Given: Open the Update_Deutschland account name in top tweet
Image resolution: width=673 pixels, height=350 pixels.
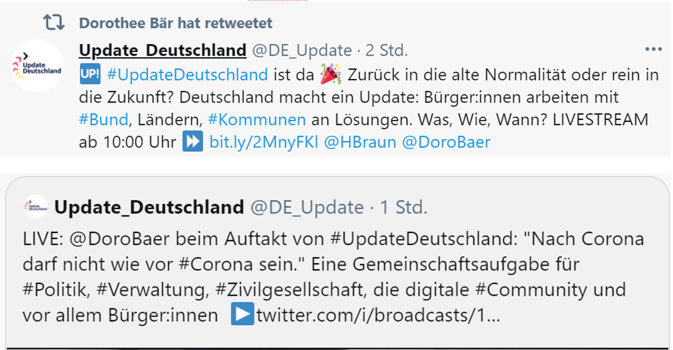Looking at the screenshot, I should [x=163, y=49].
